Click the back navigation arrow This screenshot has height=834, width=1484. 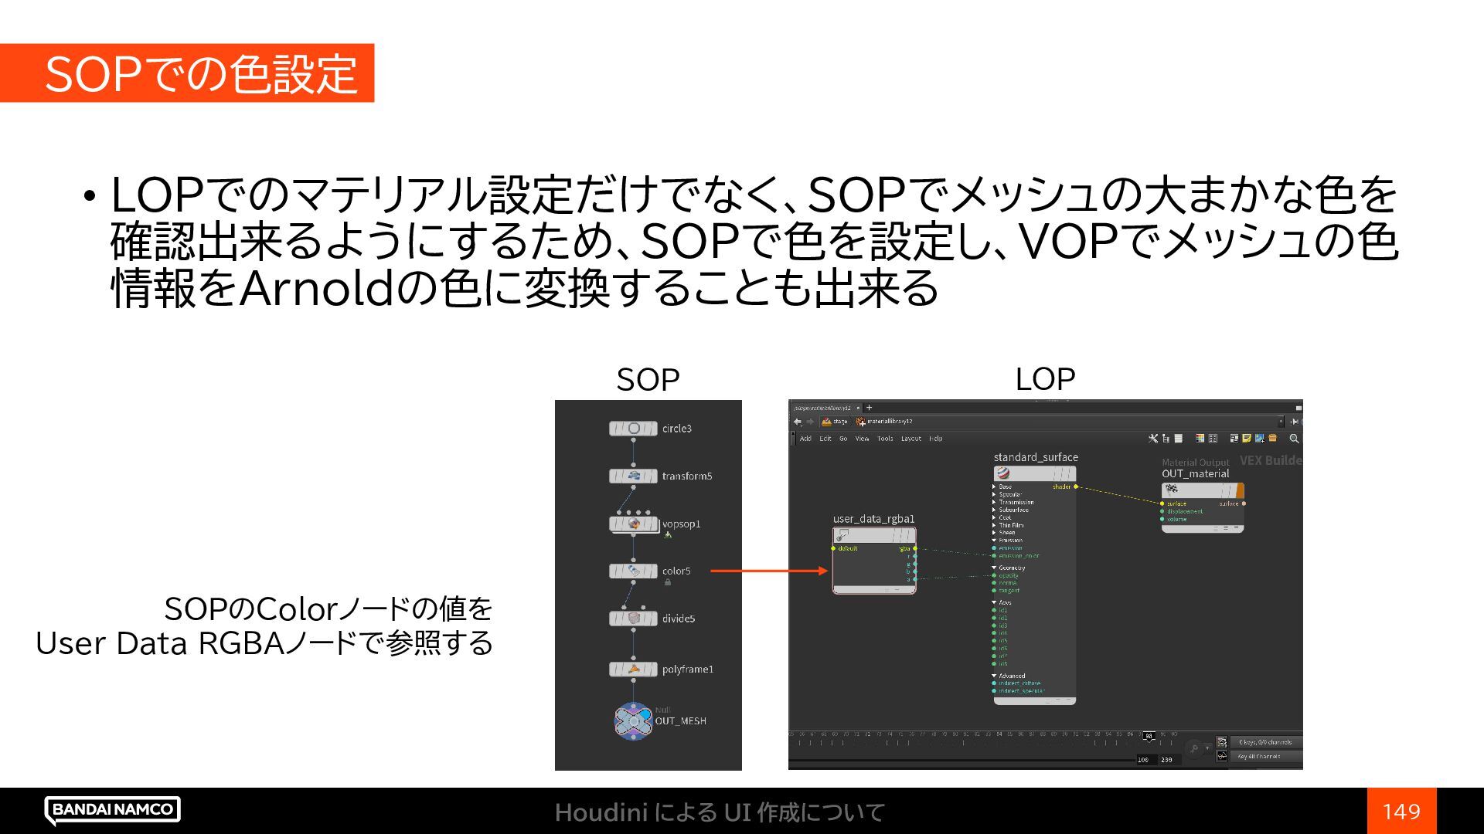pyautogui.click(x=798, y=422)
